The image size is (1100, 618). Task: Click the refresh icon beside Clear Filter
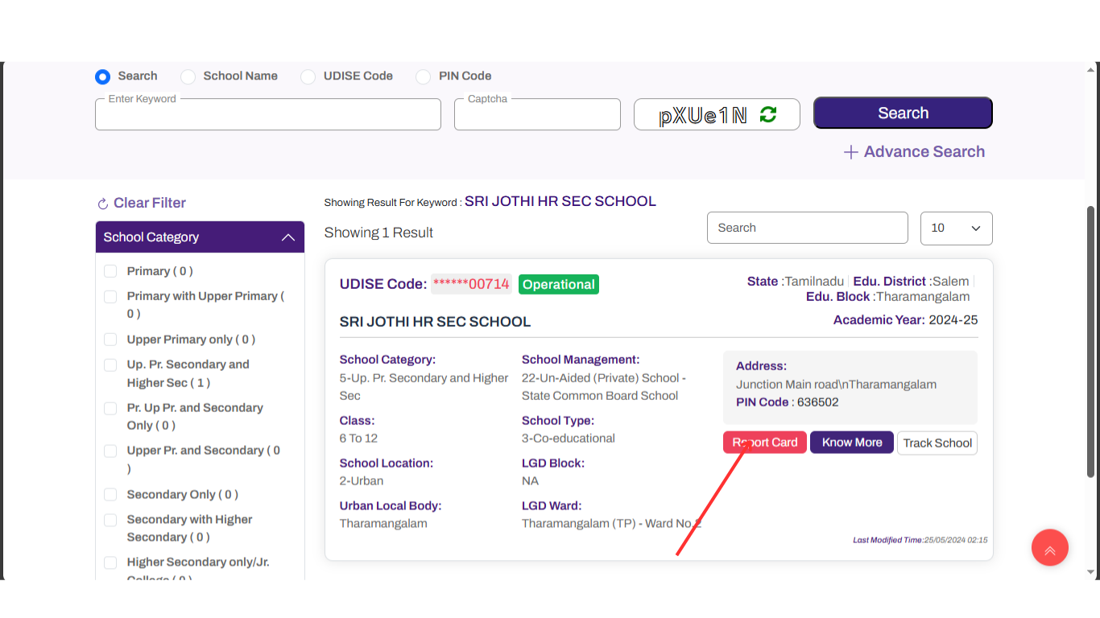click(x=103, y=203)
